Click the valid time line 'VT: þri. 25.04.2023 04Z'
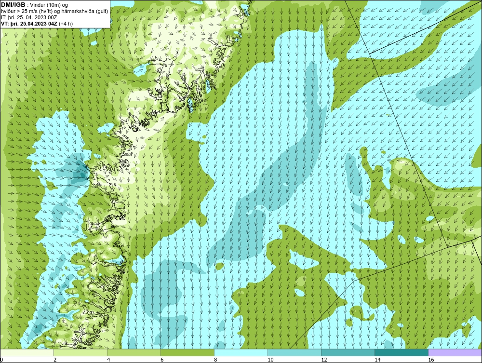 tap(29, 24)
